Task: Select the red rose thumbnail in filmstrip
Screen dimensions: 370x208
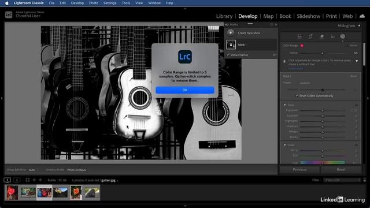Action: click(x=12, y=192)
